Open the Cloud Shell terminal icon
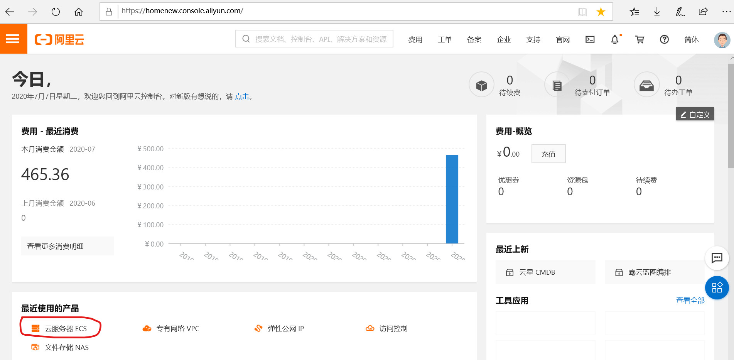 tap(590, 39)
